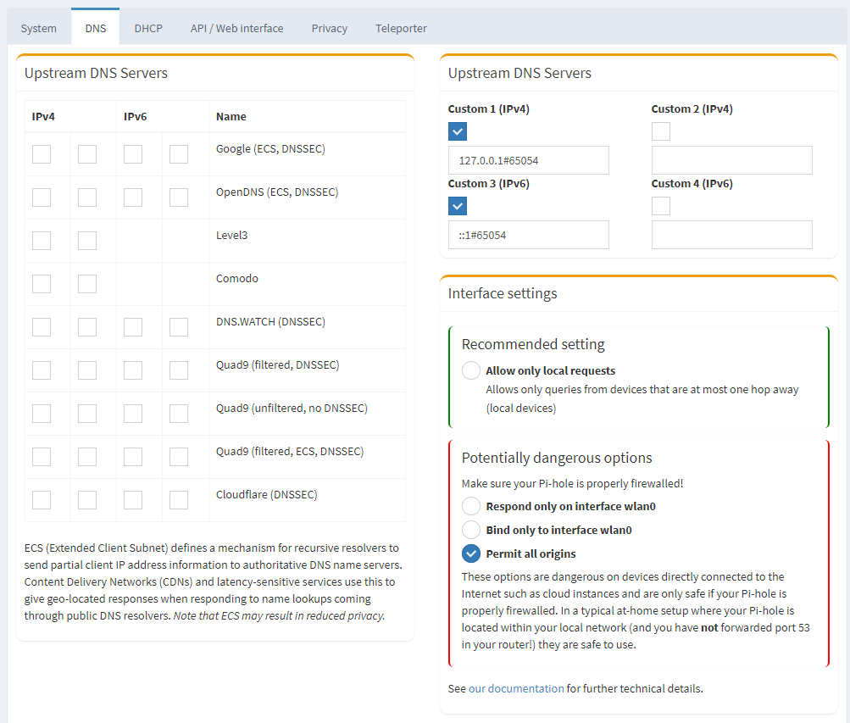The height and width of the screenshot is (723, 850).
Task: Uncheck the Custom 1 (IPv4) checkbox
Action: (x=458, y=131)
